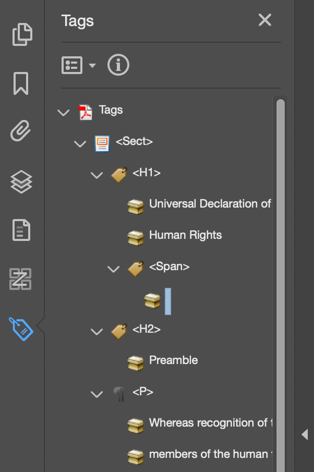
Task: Click the tag info circle icon
Action: tap(118, 65)
